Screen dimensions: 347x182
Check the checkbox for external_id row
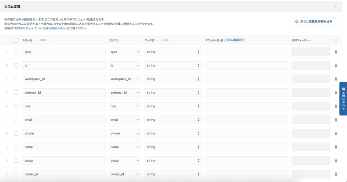tap(16, 93)
